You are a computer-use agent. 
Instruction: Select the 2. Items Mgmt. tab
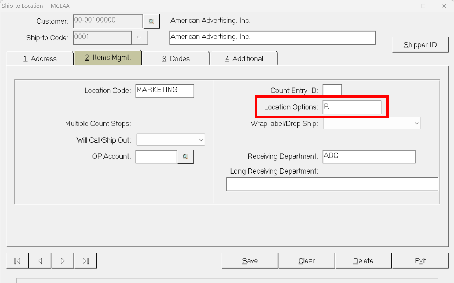[x=108, y=58]
